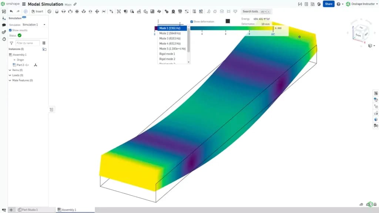The image size is (379, 213).
Task: Click the document link icon near Main
Action: click(x=75, y=4)
